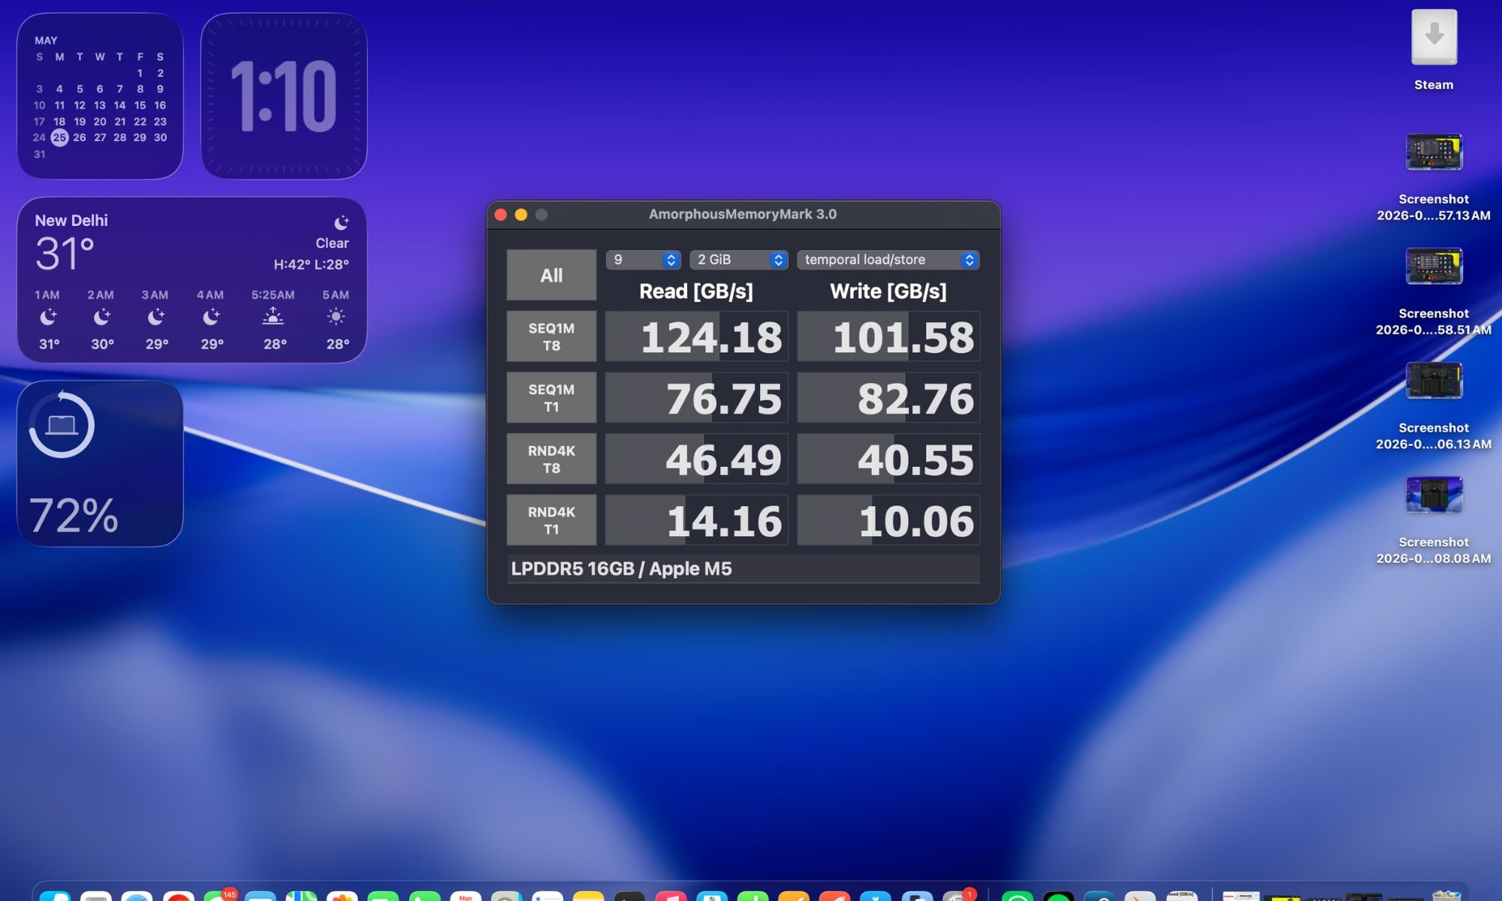
Task: Open the test count dropdown showing 9
Action: [x=643, y=260]
